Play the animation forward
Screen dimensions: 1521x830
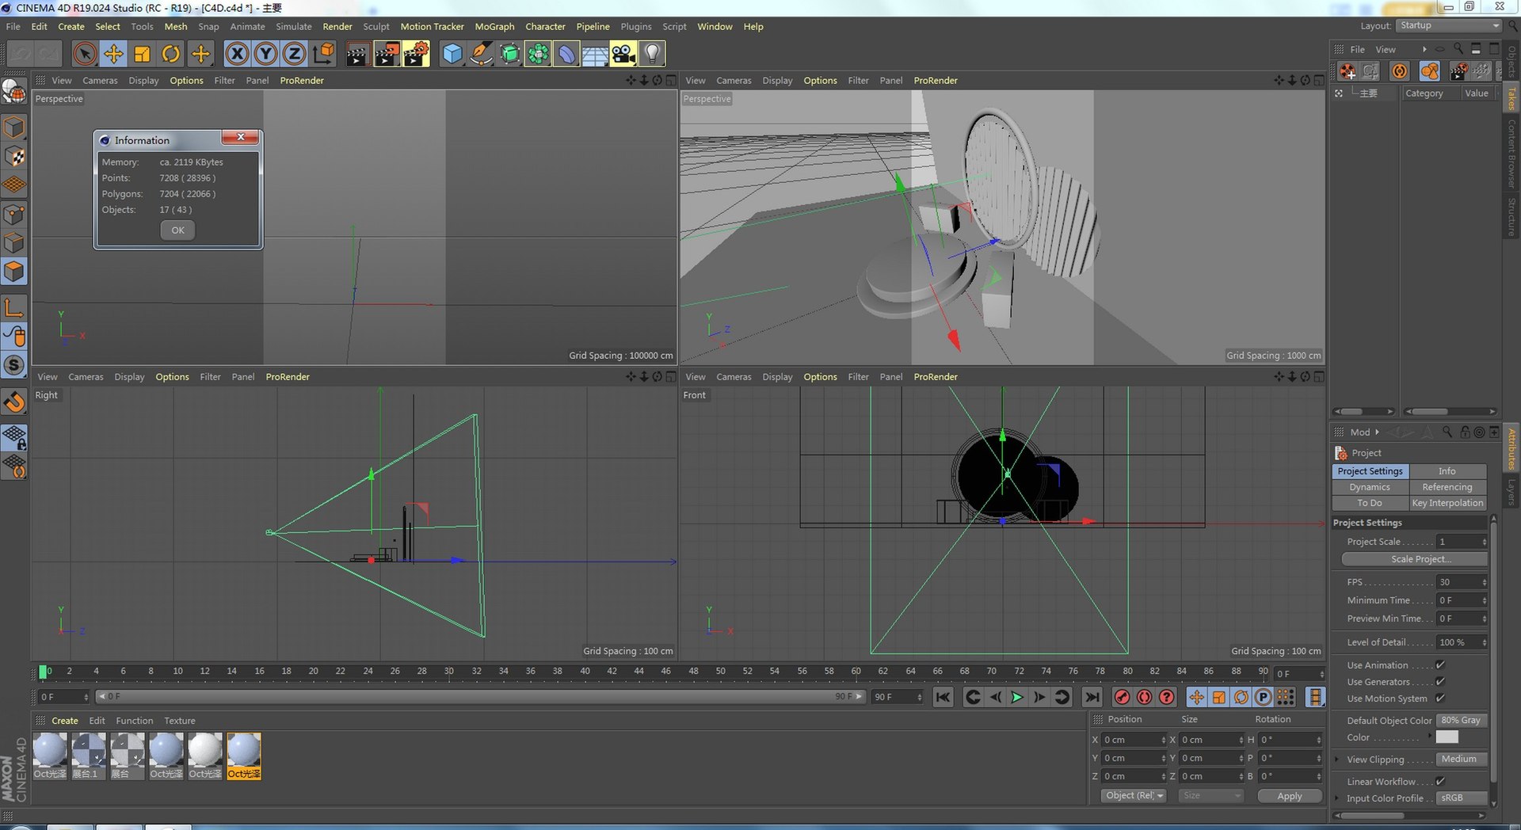[x=1017, y=697]
